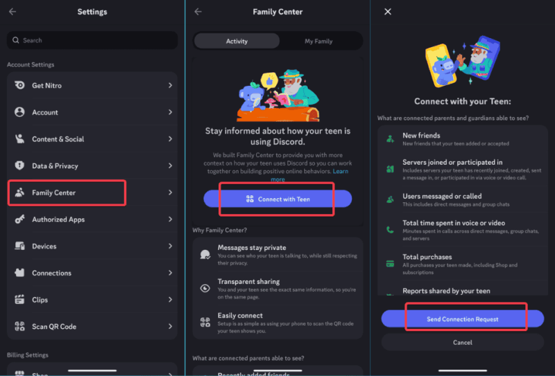Click the Settings search field

pos(92,40)
